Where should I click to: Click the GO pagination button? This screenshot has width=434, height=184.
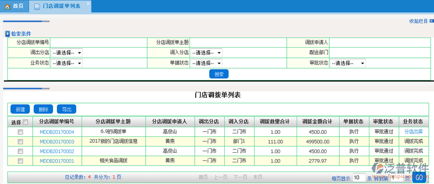pos(419,177)
